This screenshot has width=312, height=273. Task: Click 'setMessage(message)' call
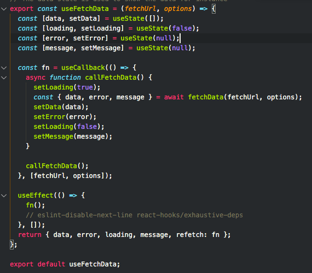tap(71, 136)
